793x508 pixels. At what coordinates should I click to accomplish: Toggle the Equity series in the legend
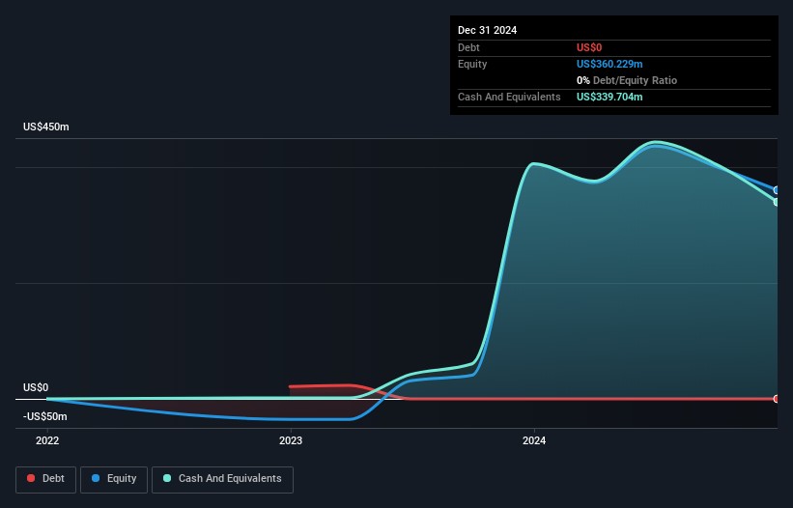pyautogui.click(x=114, y=479)
